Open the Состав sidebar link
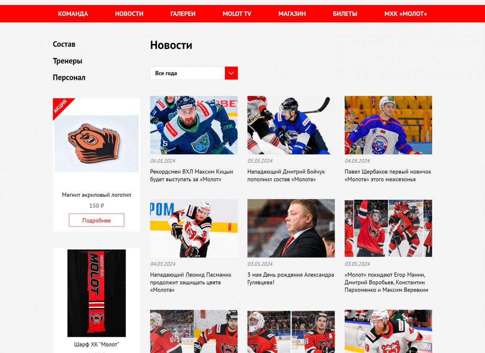The image size is (485, 353). click(64, 44)
